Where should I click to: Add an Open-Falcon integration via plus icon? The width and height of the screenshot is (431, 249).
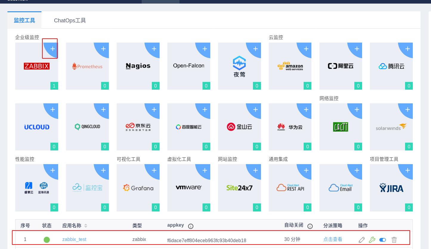click(x=205, y=49)
